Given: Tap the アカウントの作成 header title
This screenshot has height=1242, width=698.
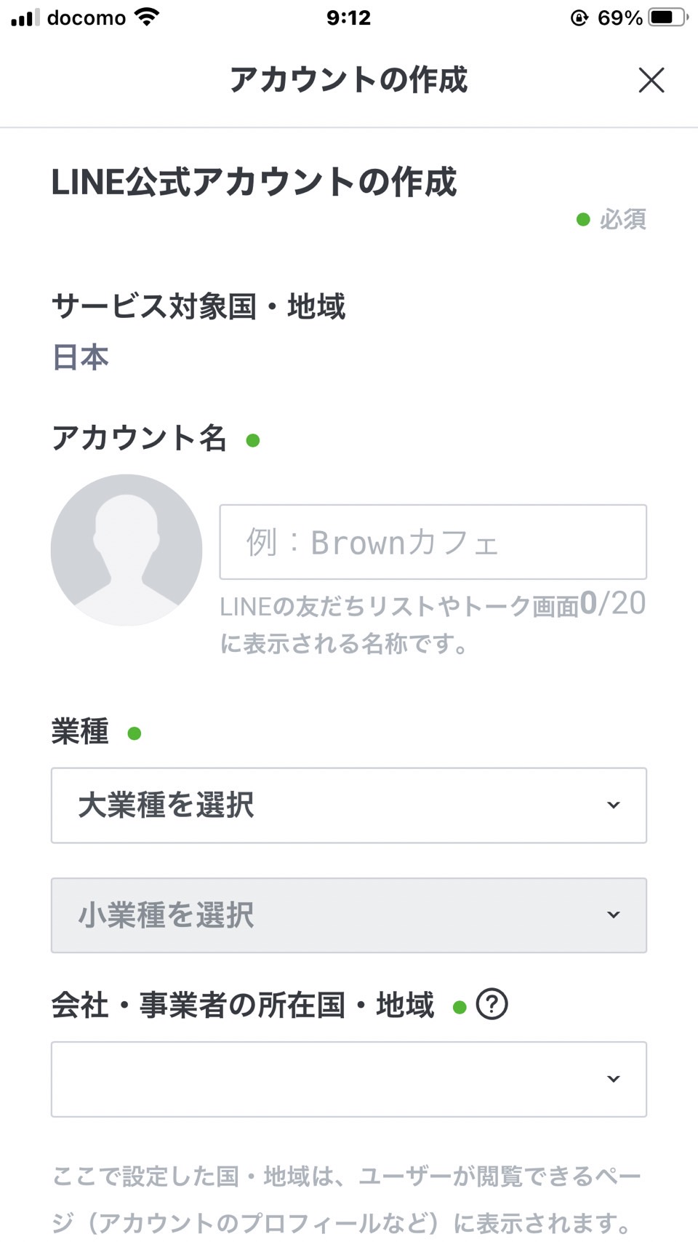Looking at the screenshot, I should [x=348, y=80].
